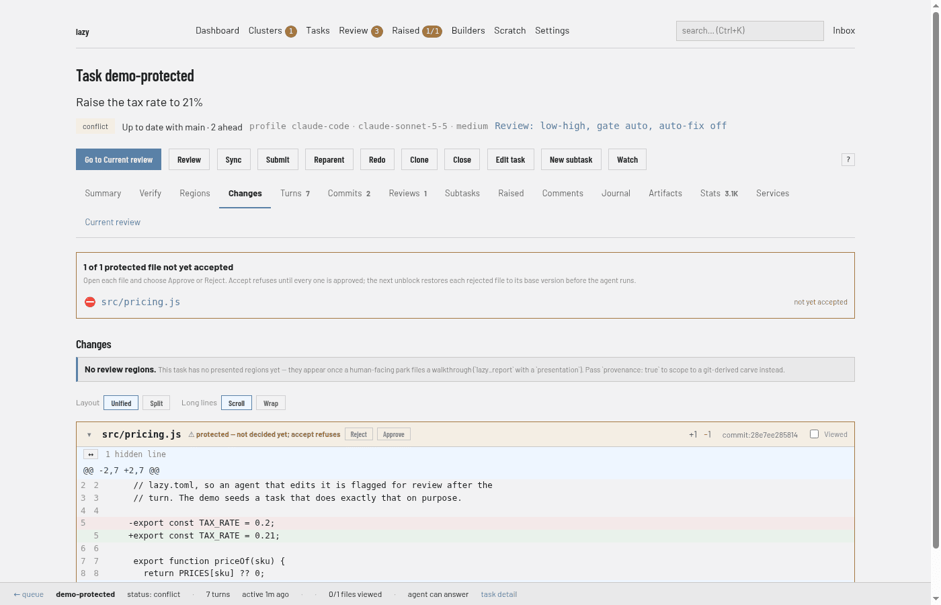This screenshot has width=941, height=605.
Task: Click the Sync button
Action: click(233, 159)
